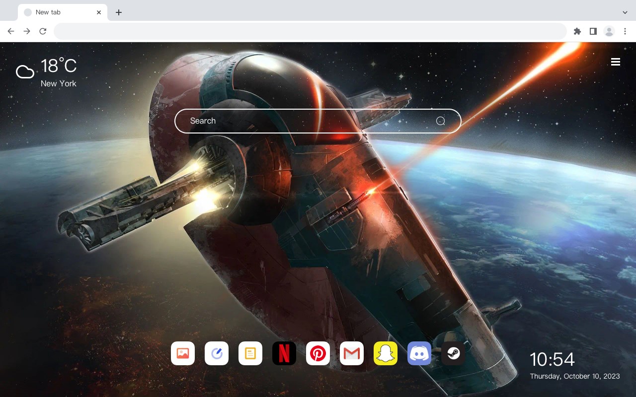The width and height of the screenshot is (636, 397).
Task: Open the Snapchat shortcut
Action: click(386, 353)
